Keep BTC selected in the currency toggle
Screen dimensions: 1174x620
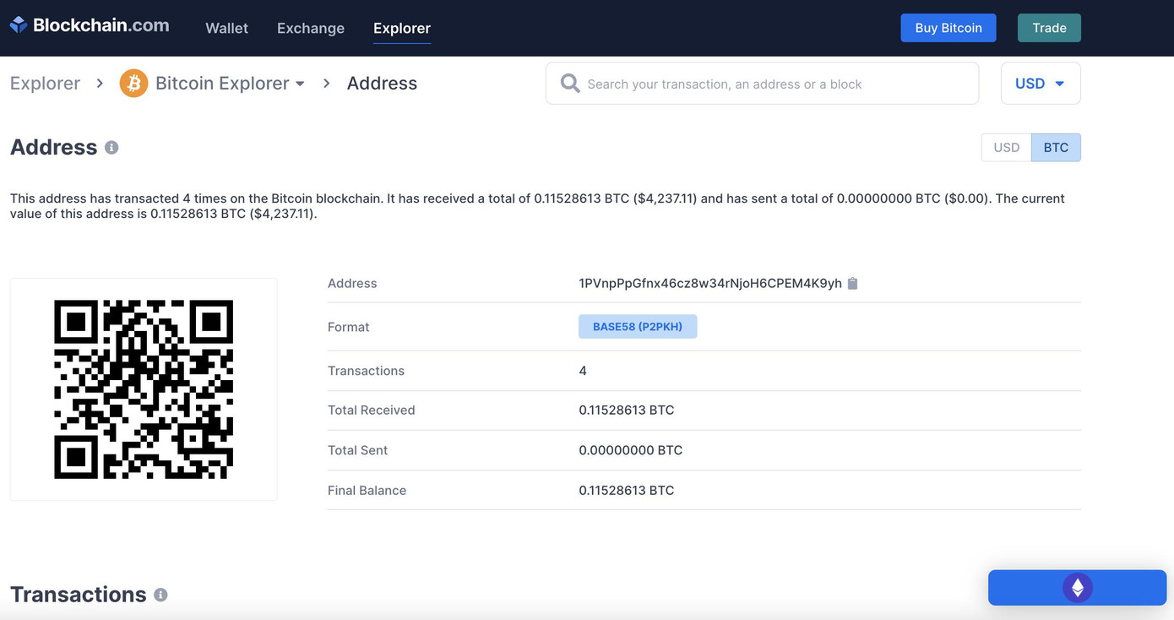tap(1056, 147)
